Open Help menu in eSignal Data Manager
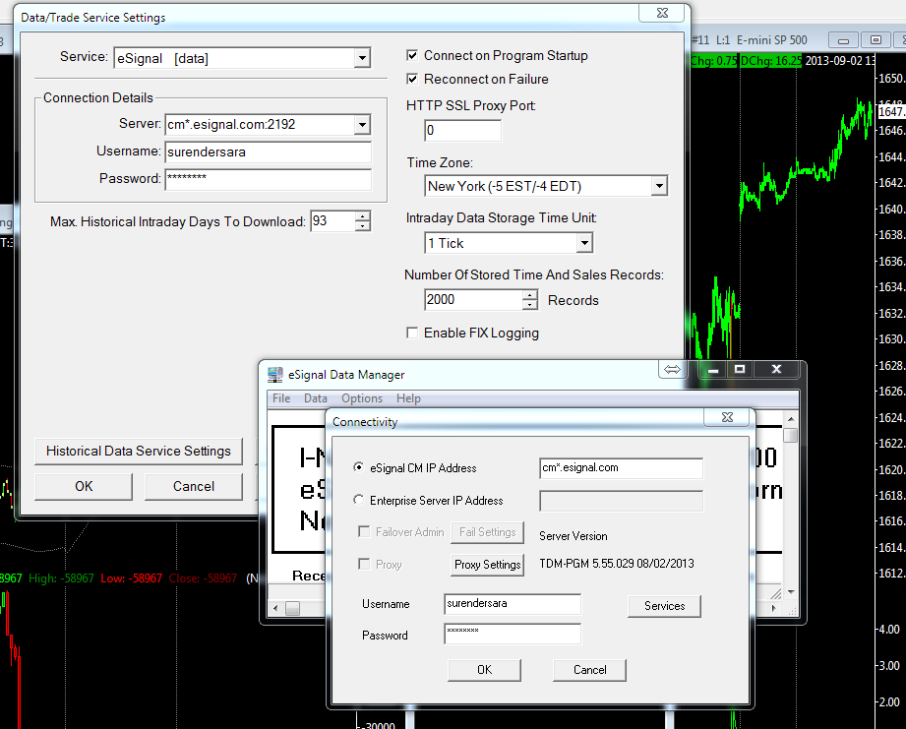This screenshot has height=729, width=906. point(408,398)
